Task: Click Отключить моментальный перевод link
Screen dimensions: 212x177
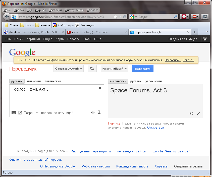Action: [35, 160]
